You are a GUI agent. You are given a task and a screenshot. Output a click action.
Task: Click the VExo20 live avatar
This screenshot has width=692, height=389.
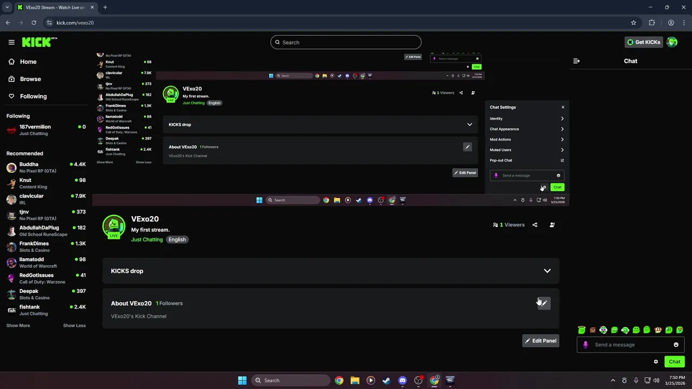coord(114,227)
